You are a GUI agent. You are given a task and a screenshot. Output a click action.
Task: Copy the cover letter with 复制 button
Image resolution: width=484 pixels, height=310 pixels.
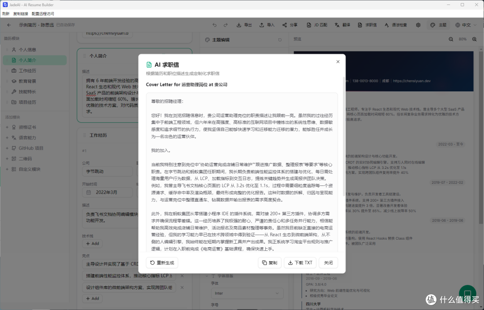pyautogui.click(x=270, y=263)
